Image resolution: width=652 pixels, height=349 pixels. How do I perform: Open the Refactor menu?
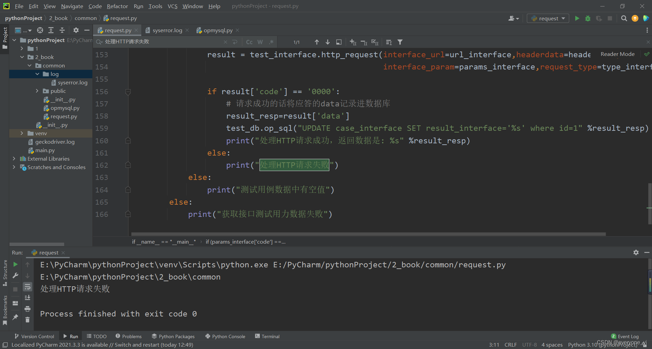point(117,6)
